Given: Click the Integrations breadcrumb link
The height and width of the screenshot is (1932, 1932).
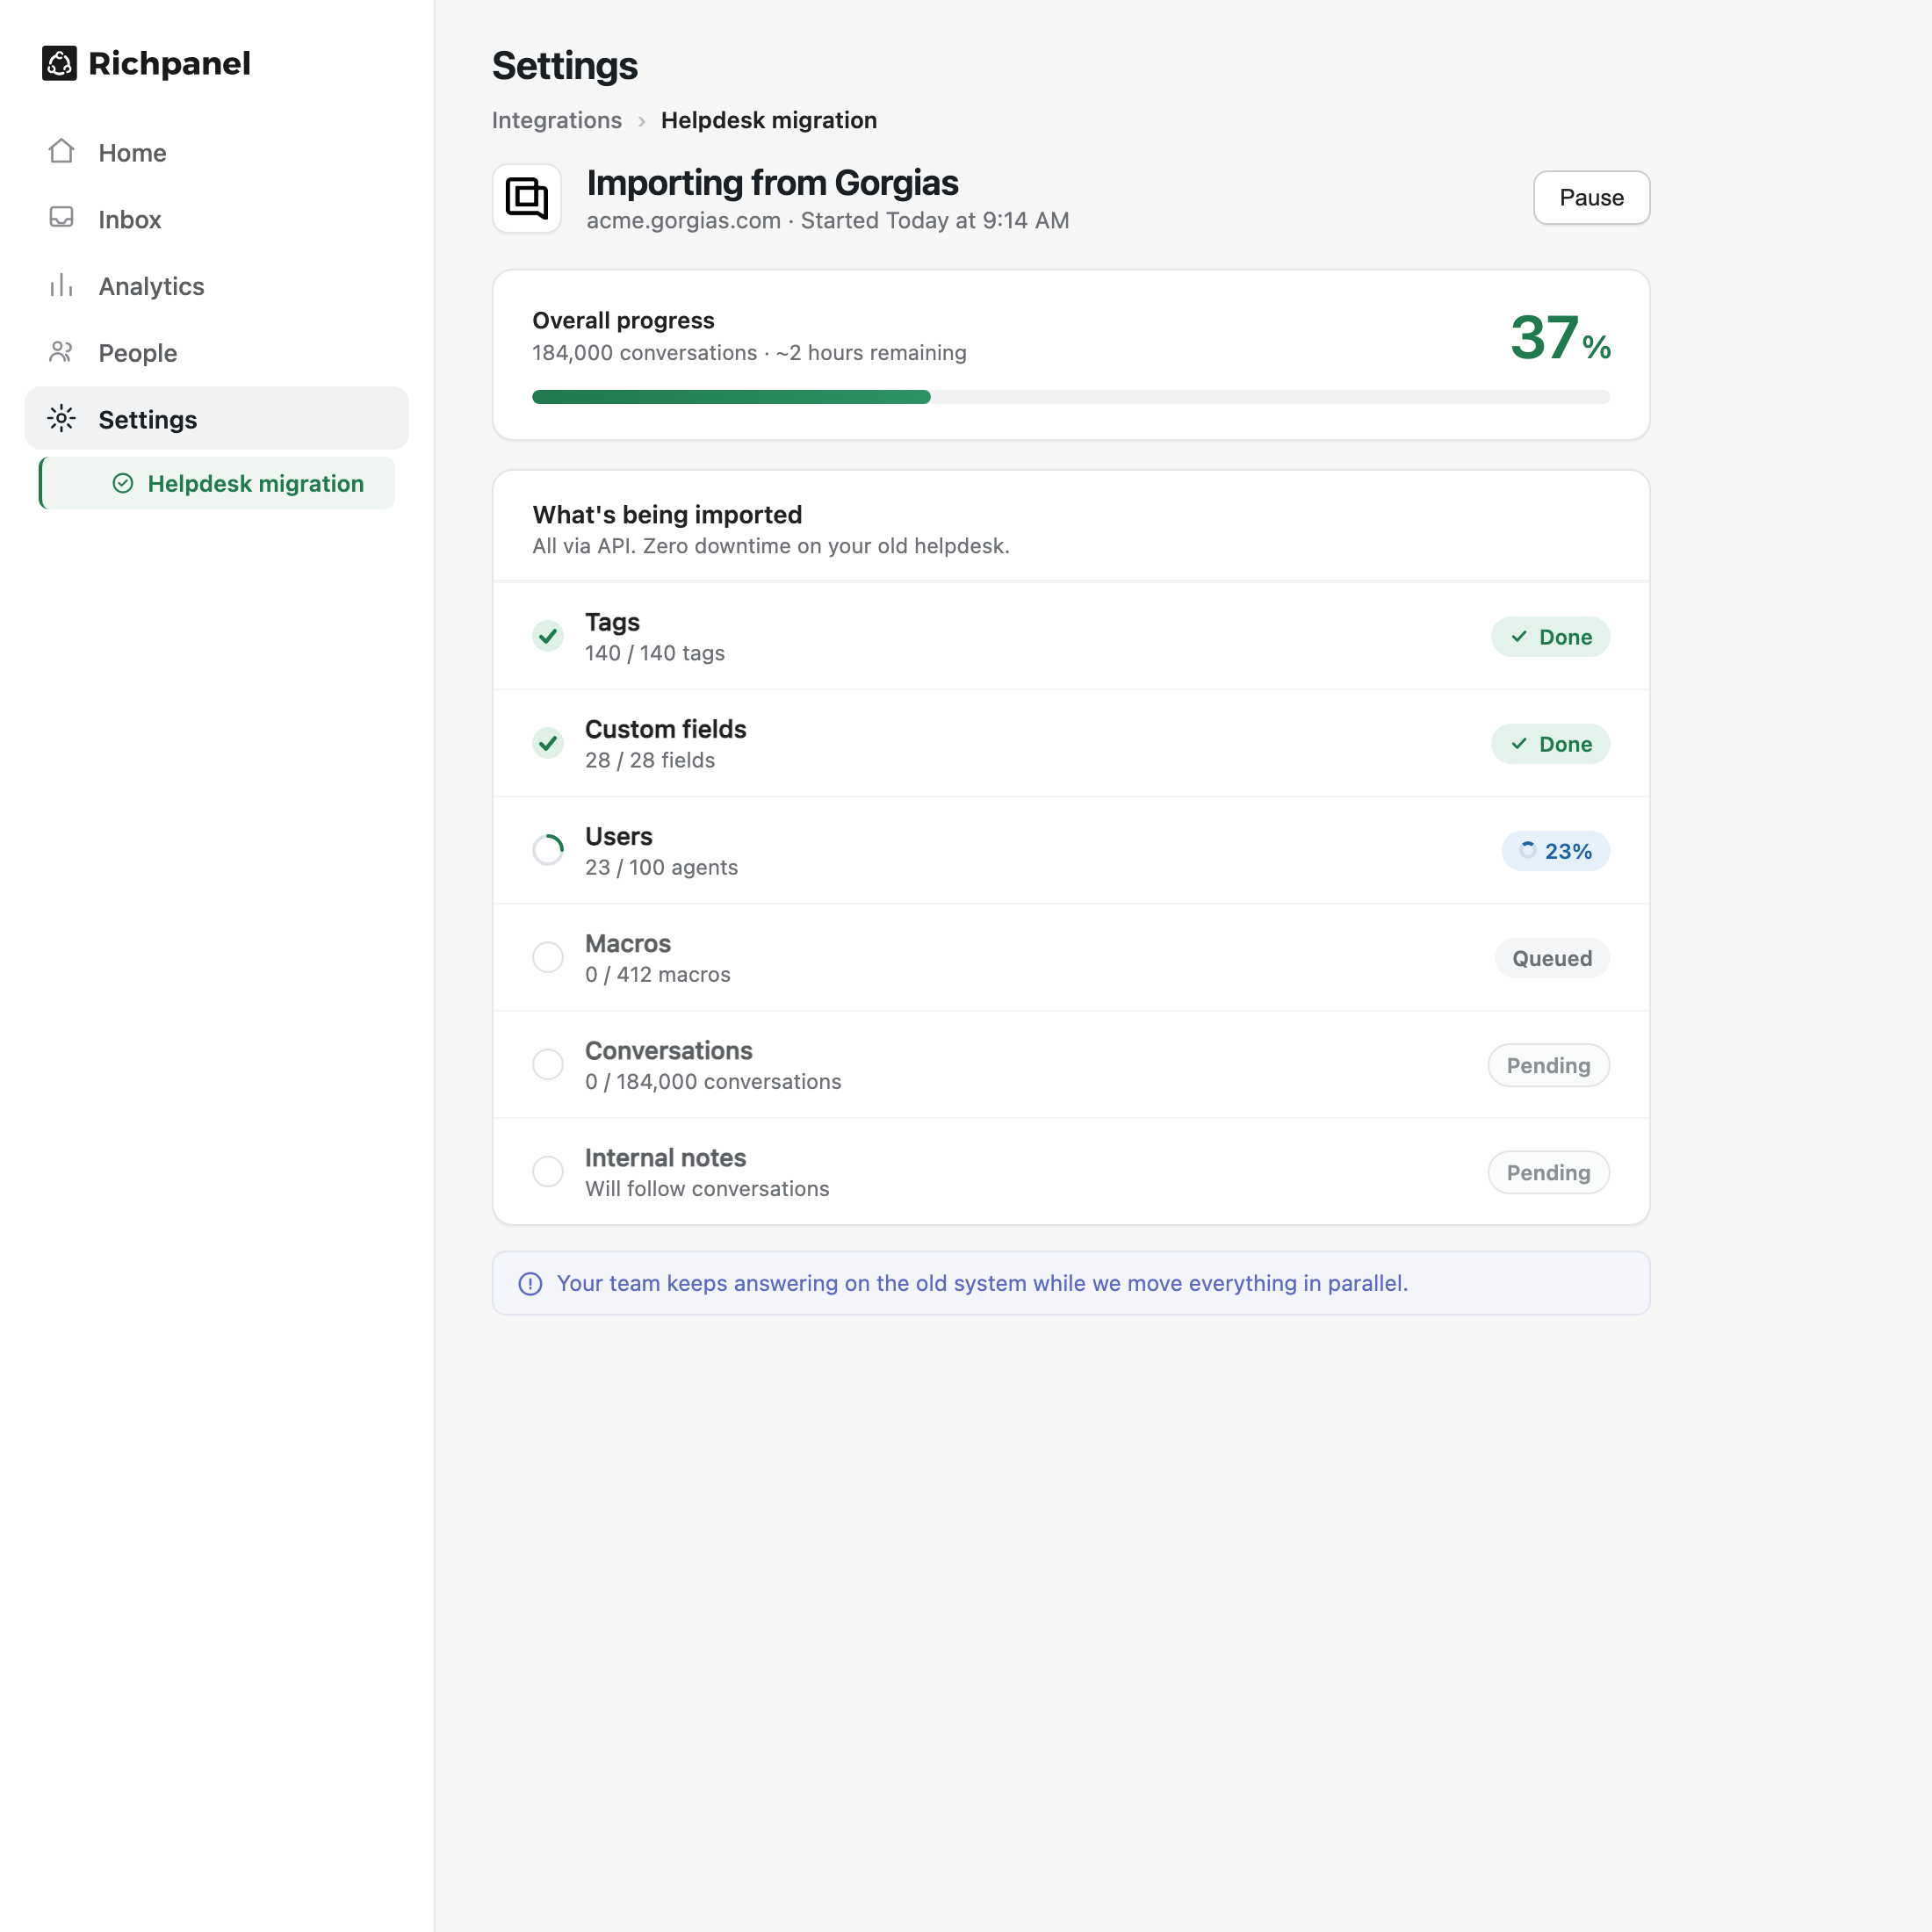Looking at the screenshot, I should [x=557, y=120].
